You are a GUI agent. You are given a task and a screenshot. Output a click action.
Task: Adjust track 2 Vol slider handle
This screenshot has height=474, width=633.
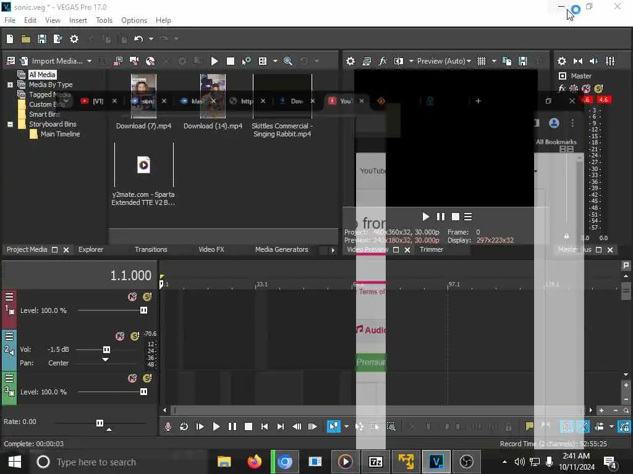click(106, 349)
